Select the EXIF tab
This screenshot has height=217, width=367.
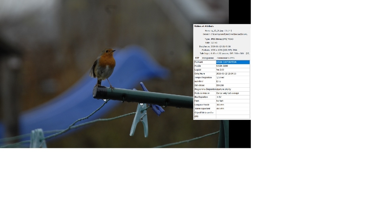click(x=197, y=58)
